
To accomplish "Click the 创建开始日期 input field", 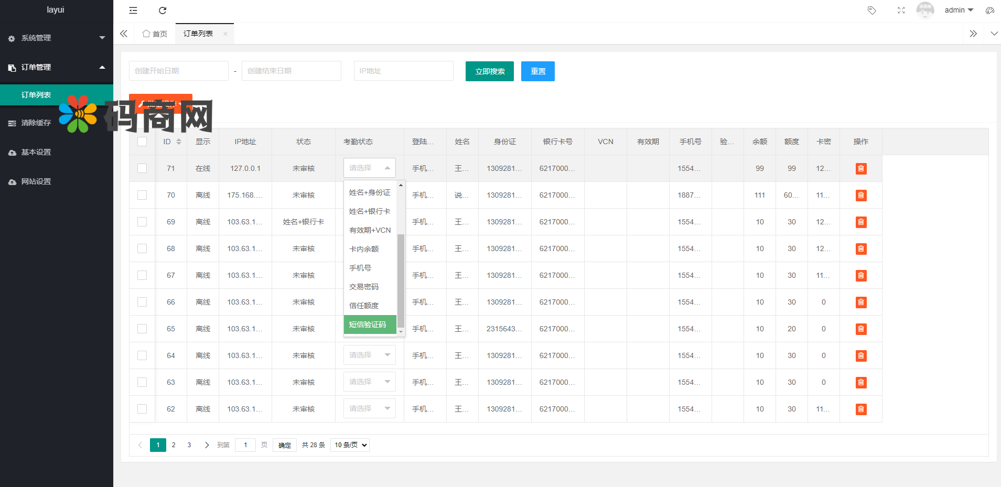I will (x=178, y=71).
